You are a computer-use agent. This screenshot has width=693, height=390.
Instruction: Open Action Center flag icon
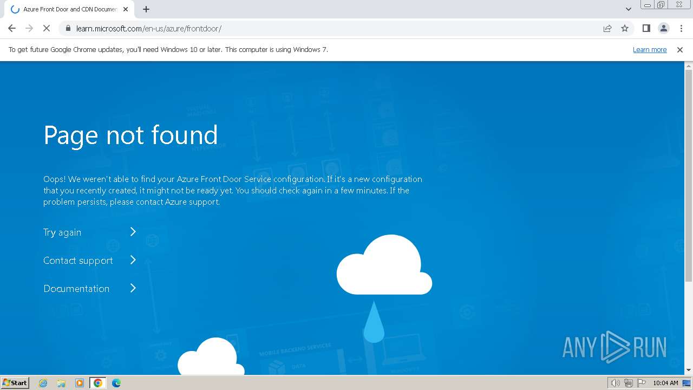click(x=642, y=383)
